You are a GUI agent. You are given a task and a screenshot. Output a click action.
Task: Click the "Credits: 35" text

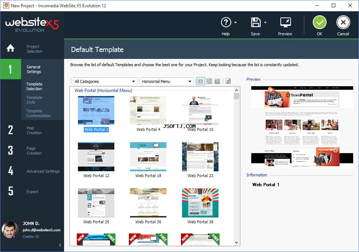coord(31,236)
